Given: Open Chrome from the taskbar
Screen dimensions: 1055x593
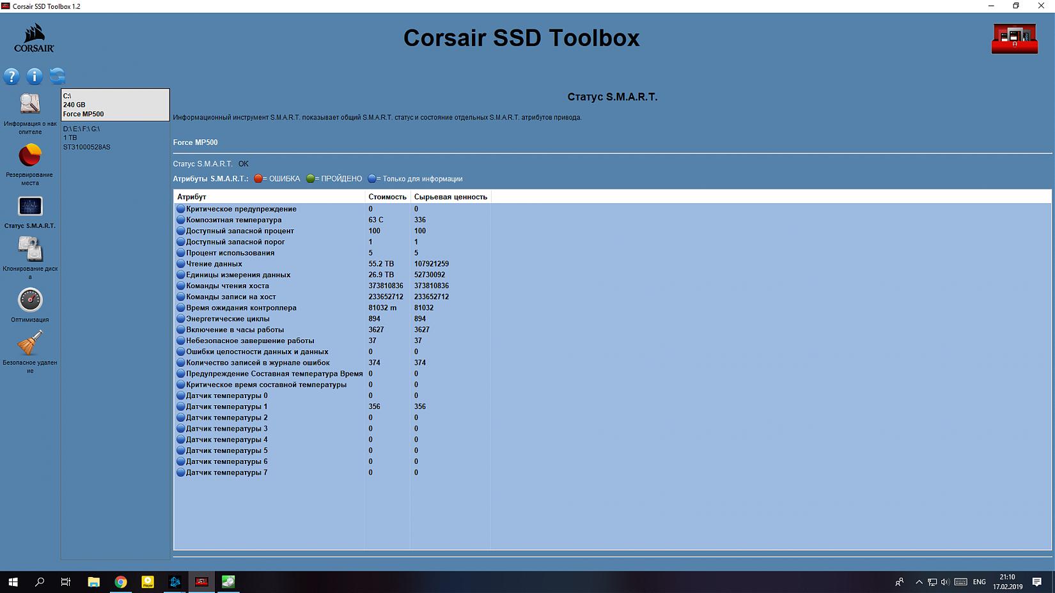Looking at the screenshot, I should [121, 581].
